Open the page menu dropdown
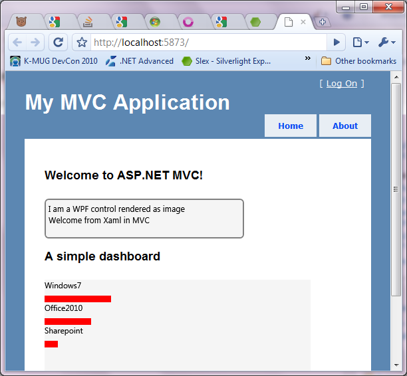Screen dimensions: 407x376 360,43
